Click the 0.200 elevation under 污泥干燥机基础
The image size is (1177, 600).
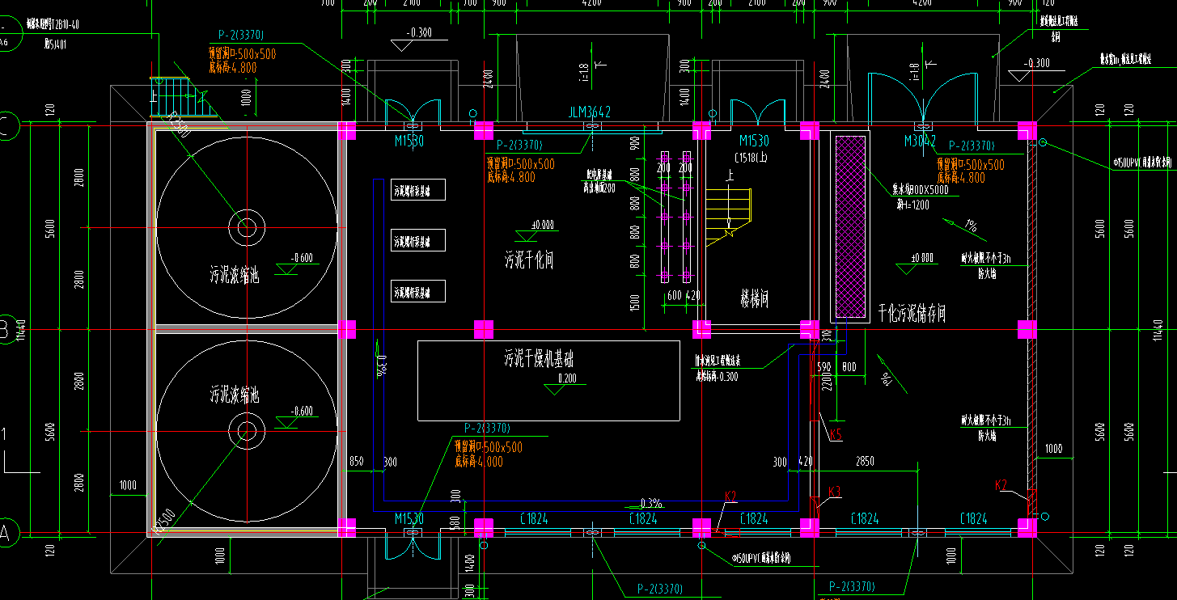[566, 378]
